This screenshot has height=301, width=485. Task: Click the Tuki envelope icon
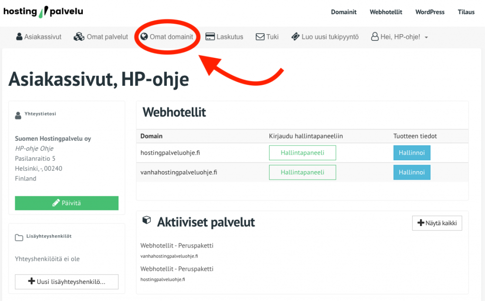pos(260,36)
